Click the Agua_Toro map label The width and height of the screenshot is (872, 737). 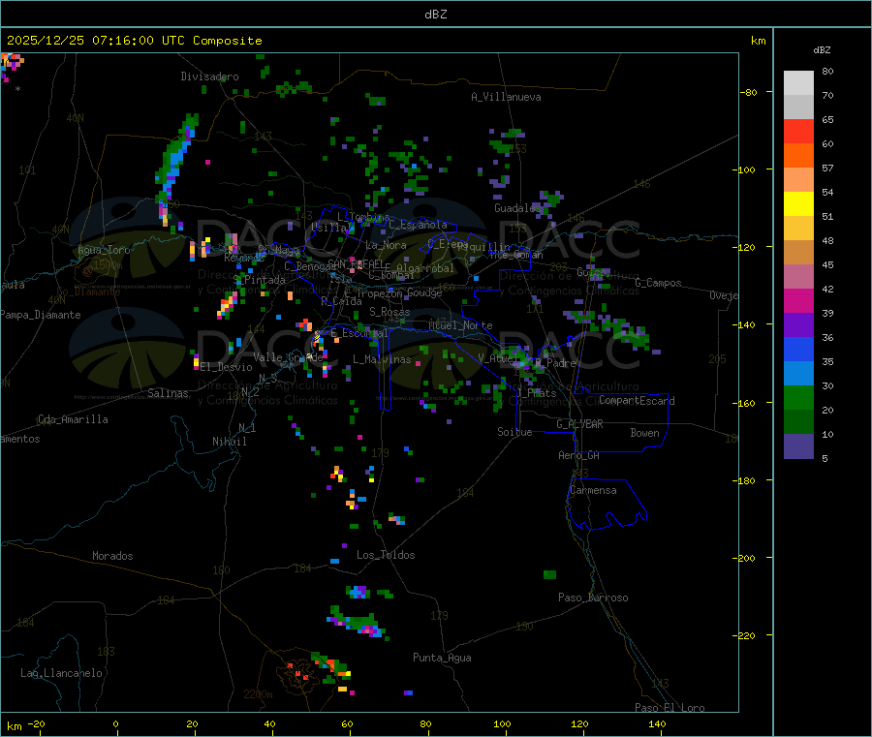(x=104, y=250)
